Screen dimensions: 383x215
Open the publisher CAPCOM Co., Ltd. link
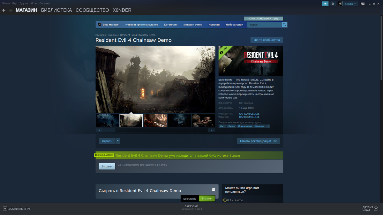point(249,117)
